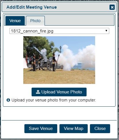Open the 1812_cannon_fire.jpg selection box
Viewport: 119px width, 140px height.
coord(59,31)
